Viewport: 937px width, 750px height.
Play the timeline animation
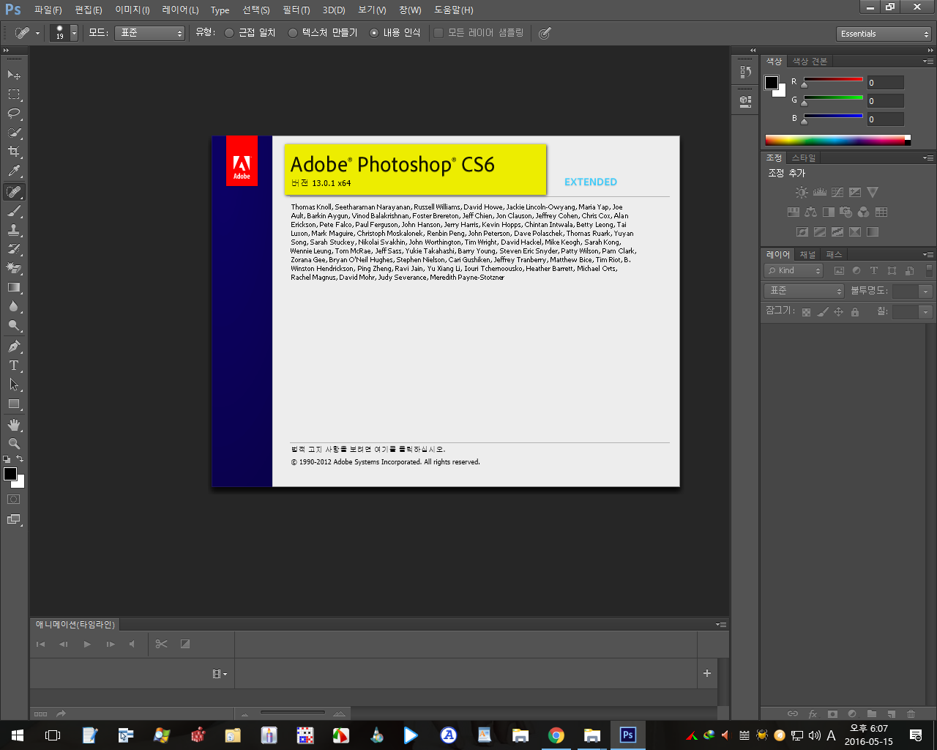(87, 644)
